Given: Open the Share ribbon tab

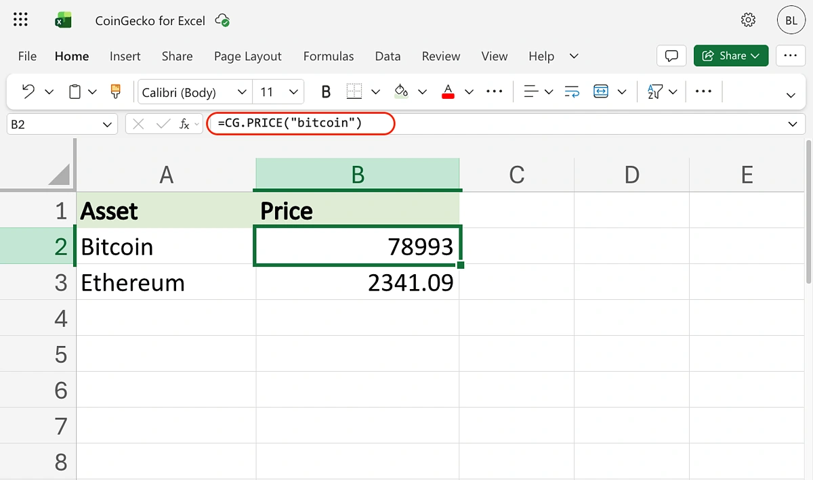Looking at the screenshot, I should (x=177, y=56).
